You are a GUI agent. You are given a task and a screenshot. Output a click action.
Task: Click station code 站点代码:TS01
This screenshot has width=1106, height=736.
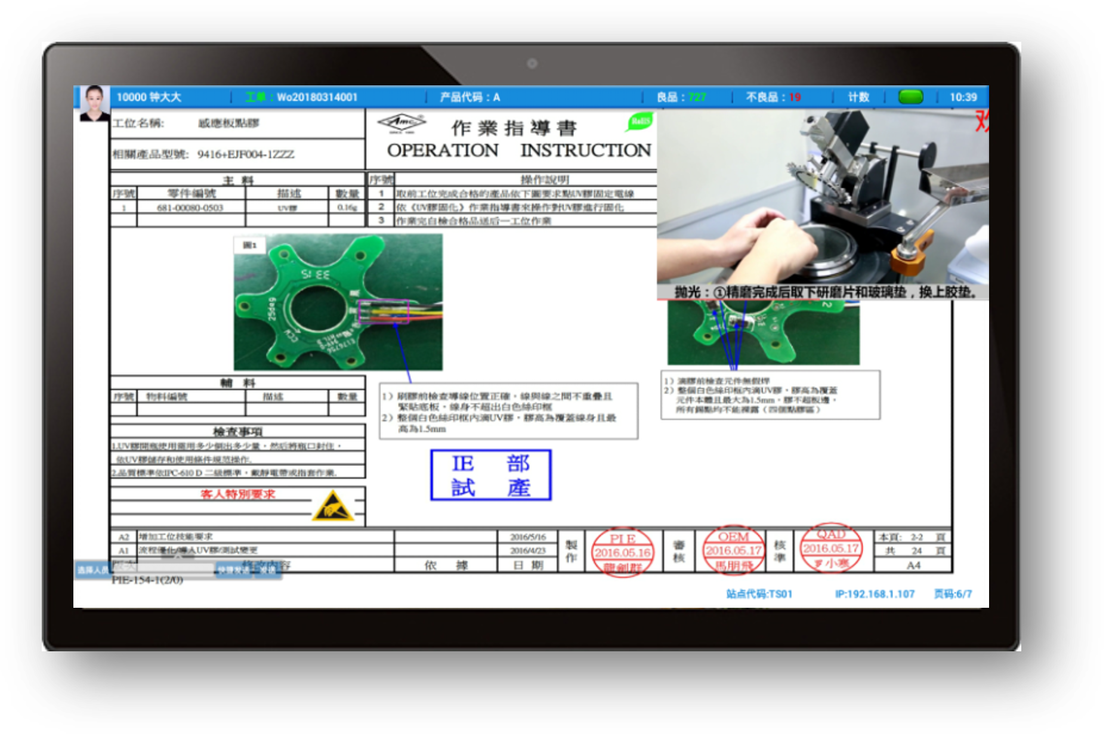point(759,594)
